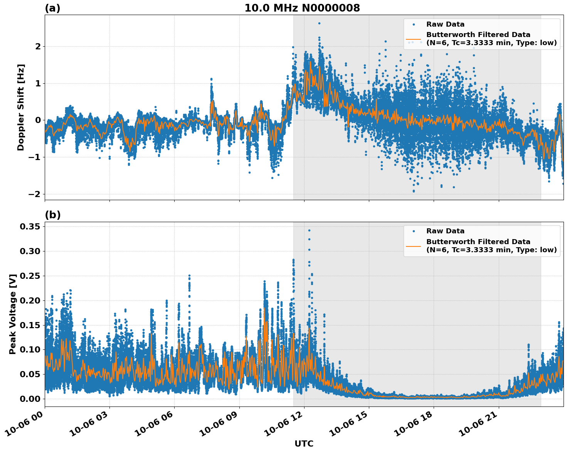Click the 'UTC' x-axis label
The width and height of the screenshot is (567, 452).
(304, 444)
